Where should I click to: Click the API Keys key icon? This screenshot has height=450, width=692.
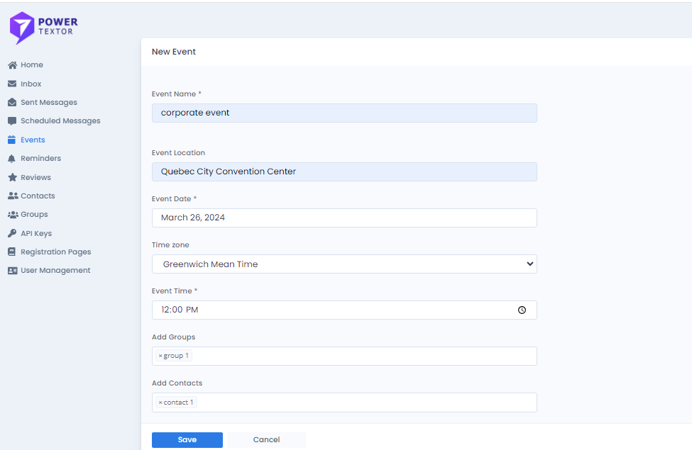[x=12, y=233]
